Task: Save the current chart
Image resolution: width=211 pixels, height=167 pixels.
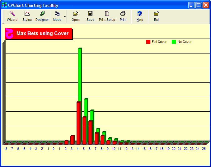Action: pyautogui.click(x=90, y=16)
